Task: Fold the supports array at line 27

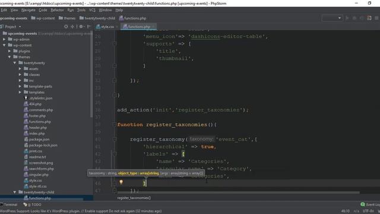Action: click(115, 43)
